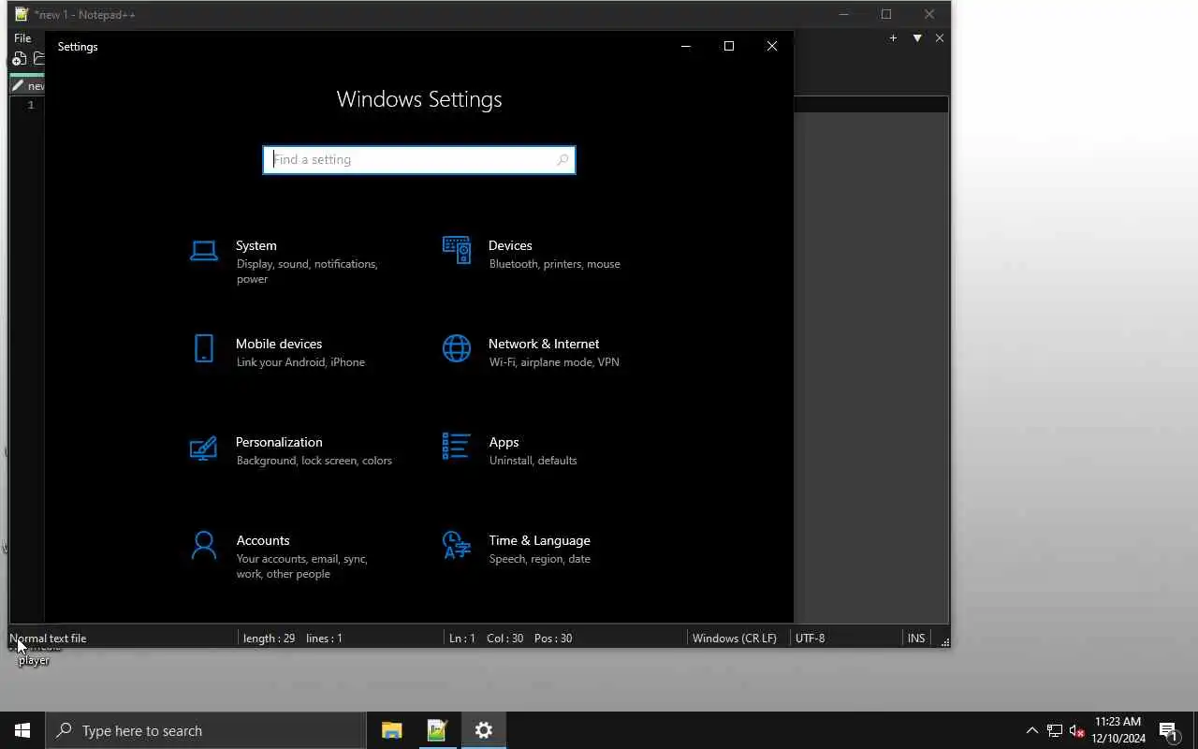Click 'INS' mode in status bar

(916, 638)
